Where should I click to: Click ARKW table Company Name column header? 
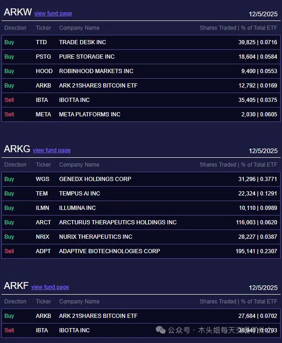(79, 28)
